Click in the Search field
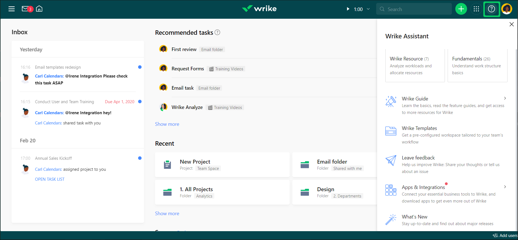 coord(414,9)
